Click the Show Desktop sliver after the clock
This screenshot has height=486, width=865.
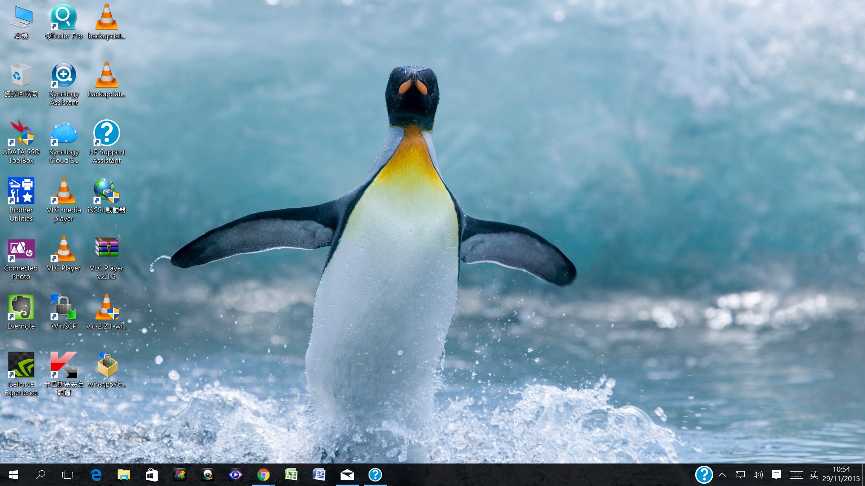(863, 475)
